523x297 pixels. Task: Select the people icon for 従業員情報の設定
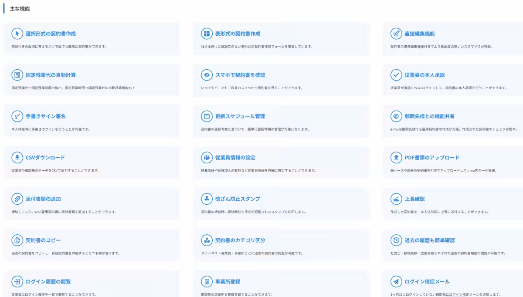click(x=207, y=158)
